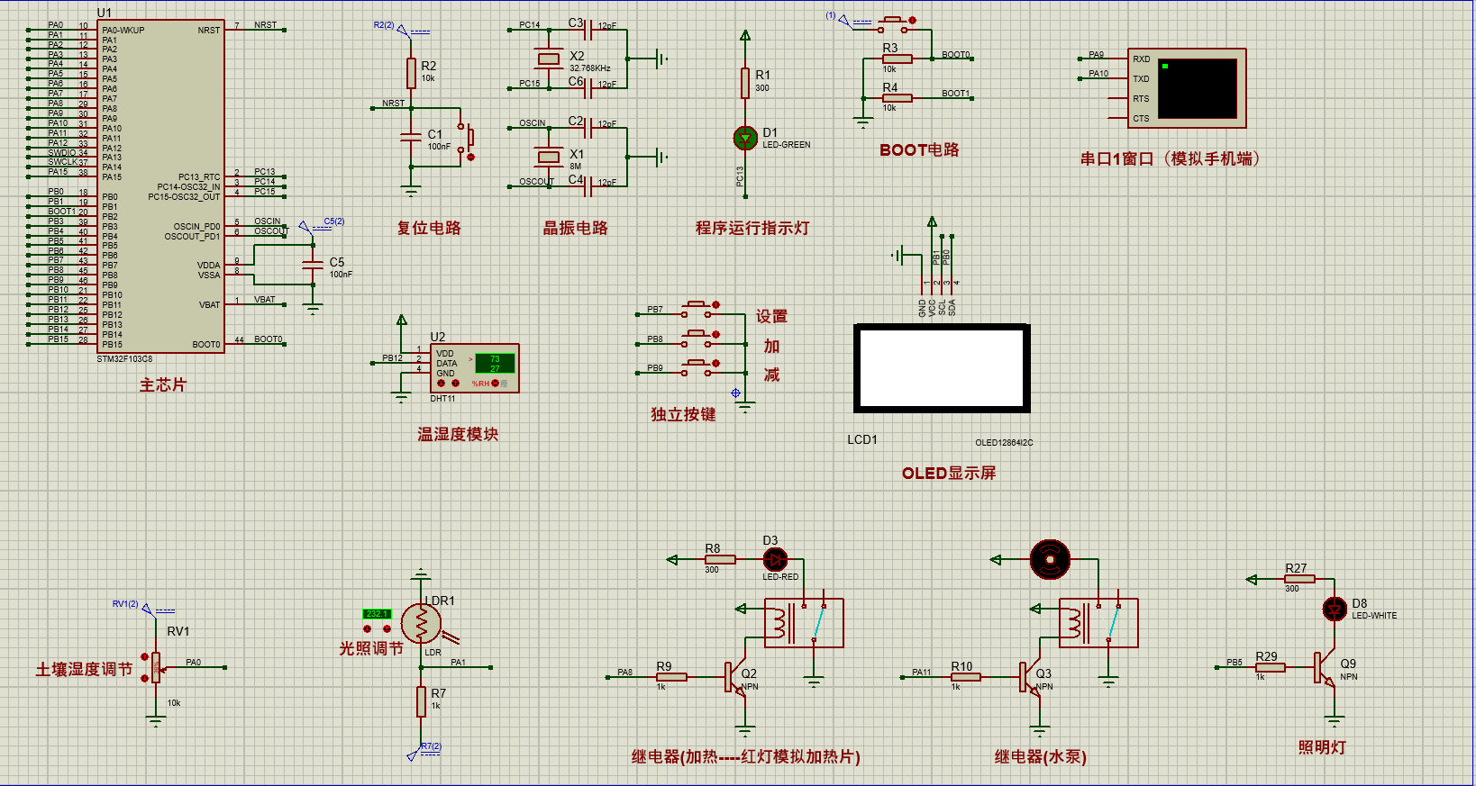
Task: Click the '串口1窗口' label
Action: [1117, 158]
